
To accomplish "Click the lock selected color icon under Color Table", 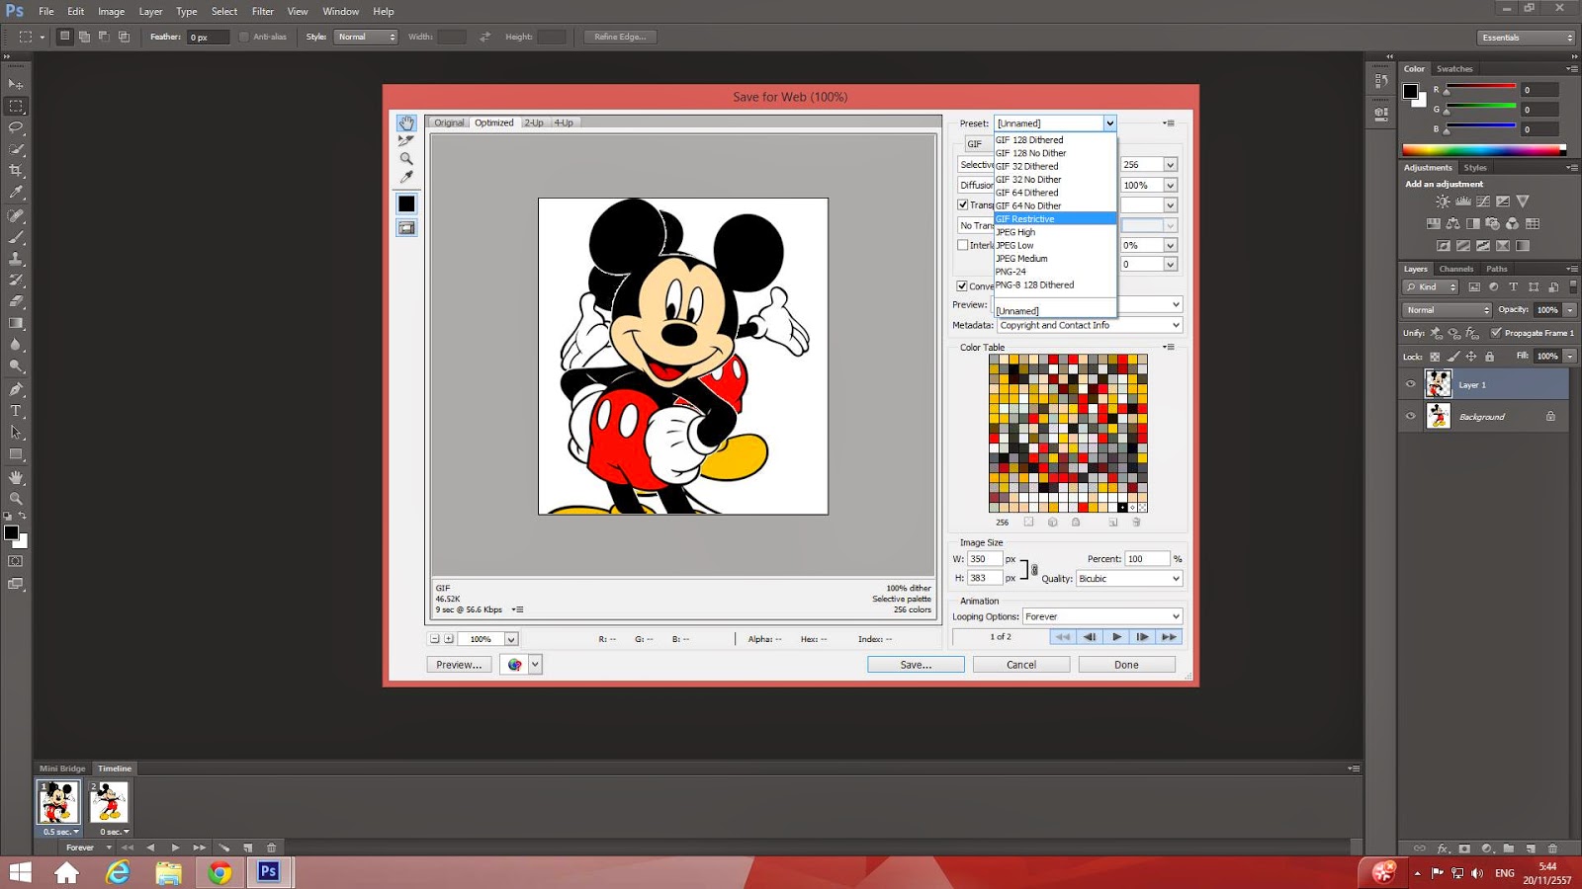I will pyautogui.click(x=1076, y=523).
